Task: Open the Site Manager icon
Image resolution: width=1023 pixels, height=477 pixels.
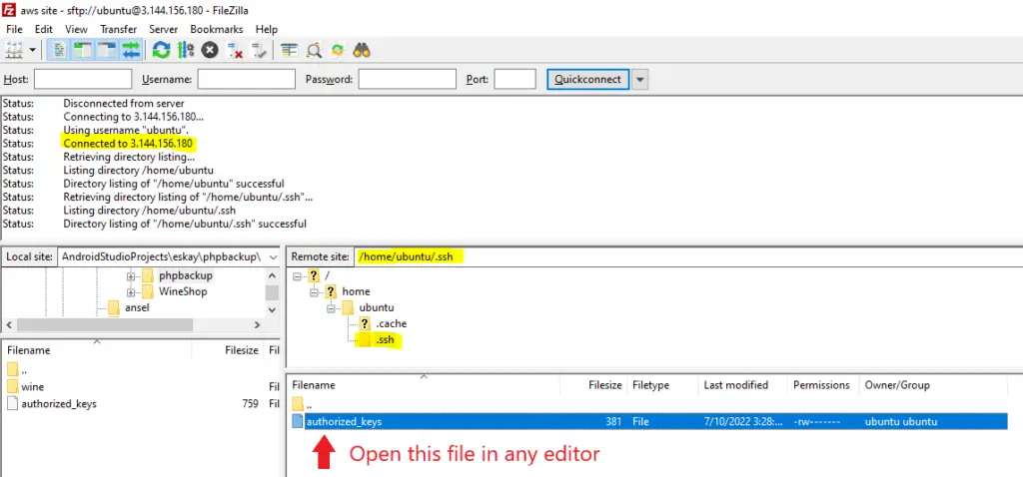Action: click(14, 50)
